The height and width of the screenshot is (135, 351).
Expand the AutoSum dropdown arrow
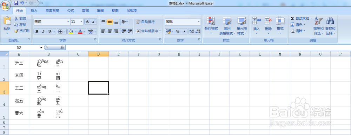311,18
